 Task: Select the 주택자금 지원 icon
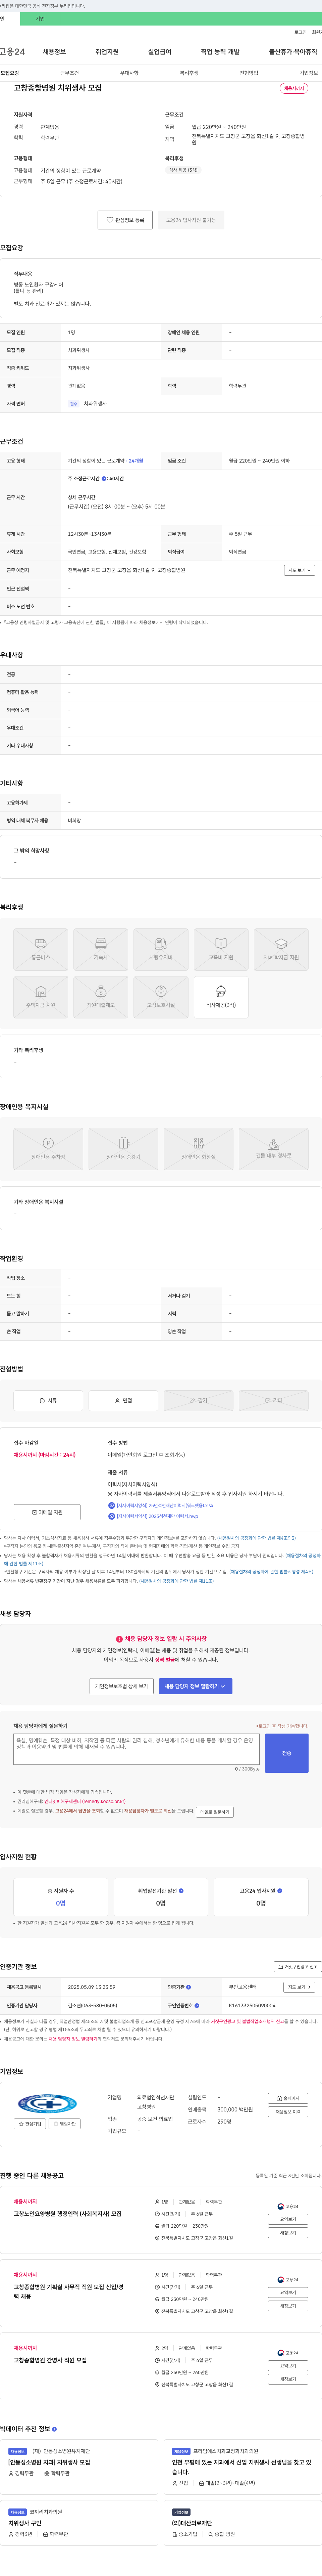click(x=41, y=997)
